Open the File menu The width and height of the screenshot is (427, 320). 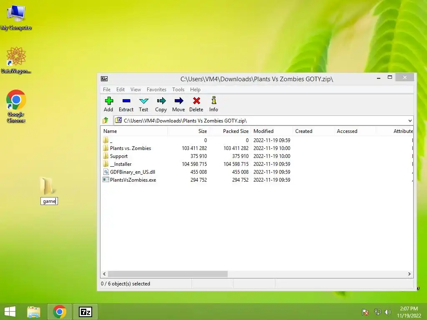[x=107, y=90]
